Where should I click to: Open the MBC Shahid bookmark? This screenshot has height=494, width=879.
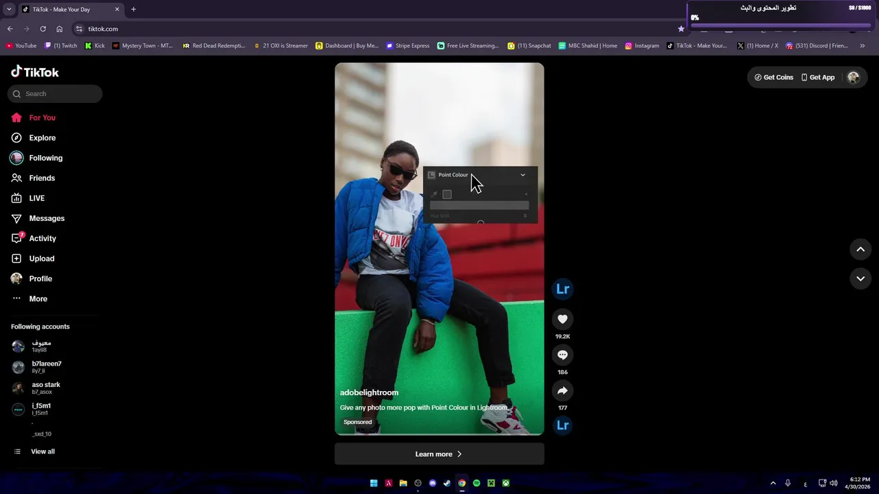pos(588,46)
